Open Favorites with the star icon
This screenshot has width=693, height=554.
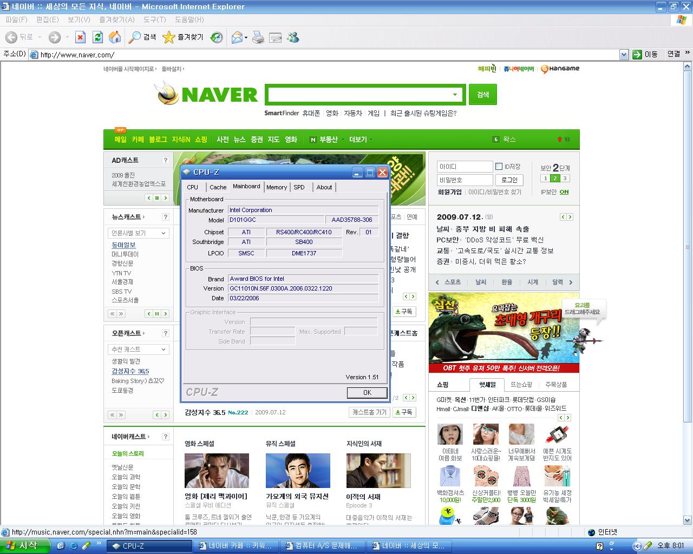183,37
